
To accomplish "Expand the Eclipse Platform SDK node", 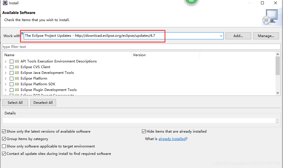I will coord(6,84).
